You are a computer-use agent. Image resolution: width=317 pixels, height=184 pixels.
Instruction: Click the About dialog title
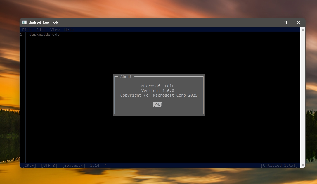click(126, 77)
